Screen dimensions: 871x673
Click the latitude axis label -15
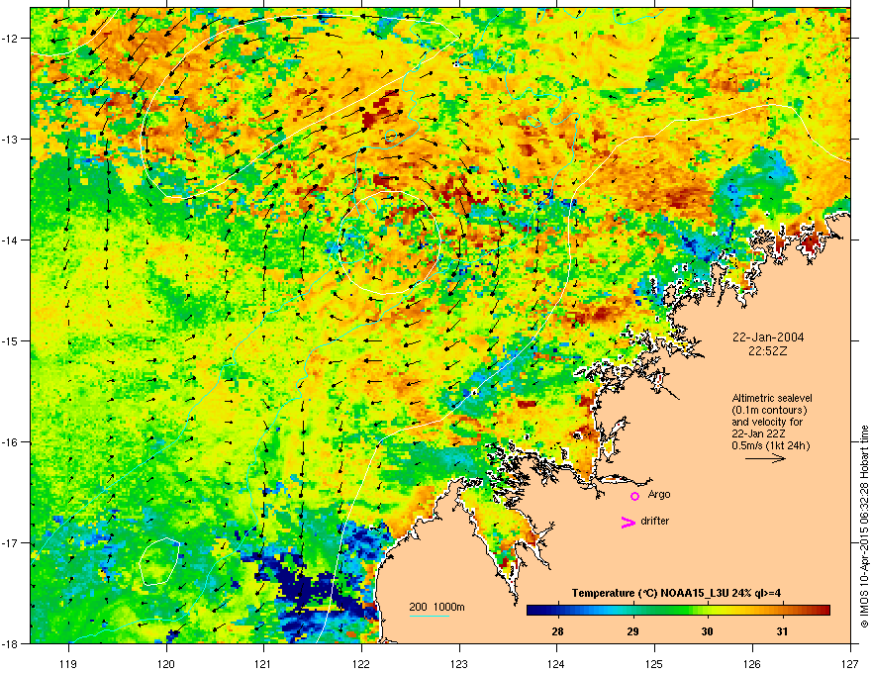point(11,340)
